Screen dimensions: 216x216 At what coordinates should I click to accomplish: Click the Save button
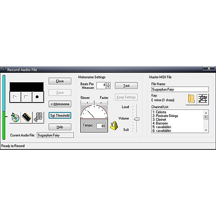click(x=60, y=93)
